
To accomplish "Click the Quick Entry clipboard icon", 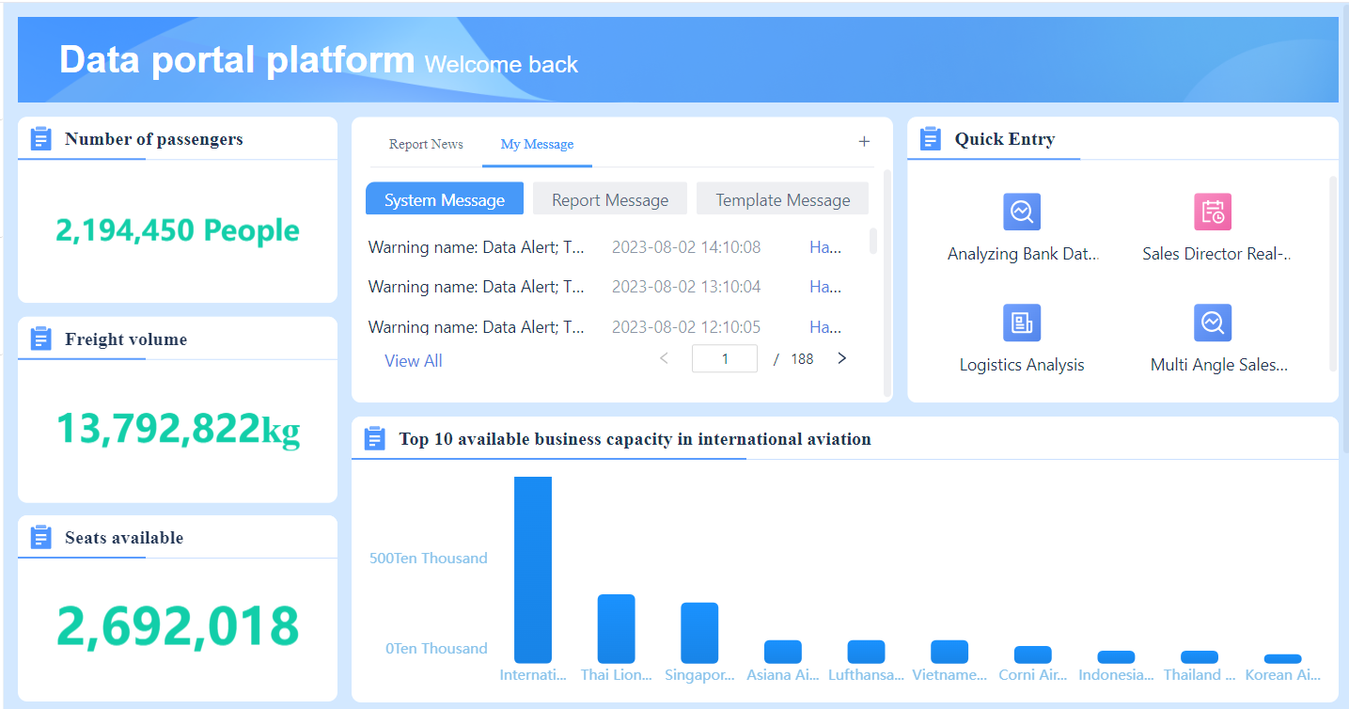I will point(931,139).
